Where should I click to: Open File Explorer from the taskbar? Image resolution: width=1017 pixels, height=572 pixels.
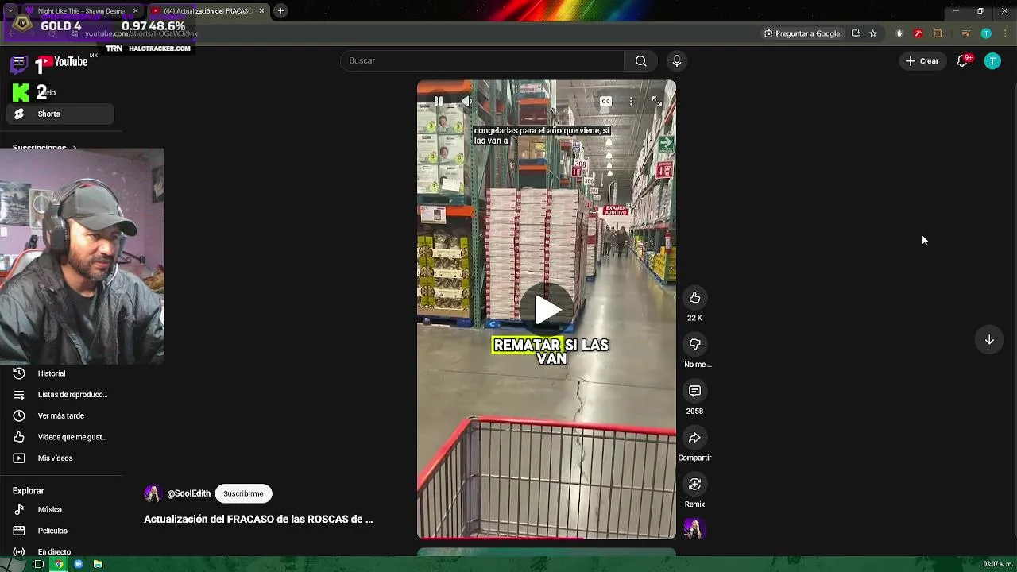point(98,564)
